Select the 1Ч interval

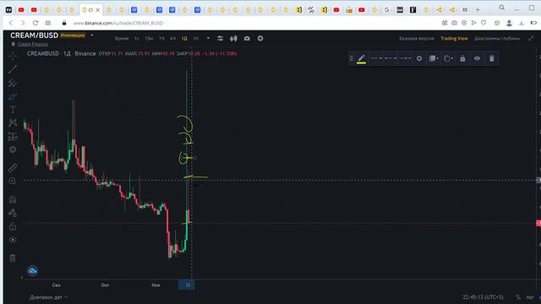tap(161, 39)
